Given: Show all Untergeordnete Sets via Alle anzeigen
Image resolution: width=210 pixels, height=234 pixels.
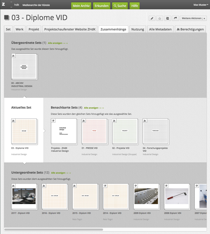Looking at the screenshot, I should [61, 173].
